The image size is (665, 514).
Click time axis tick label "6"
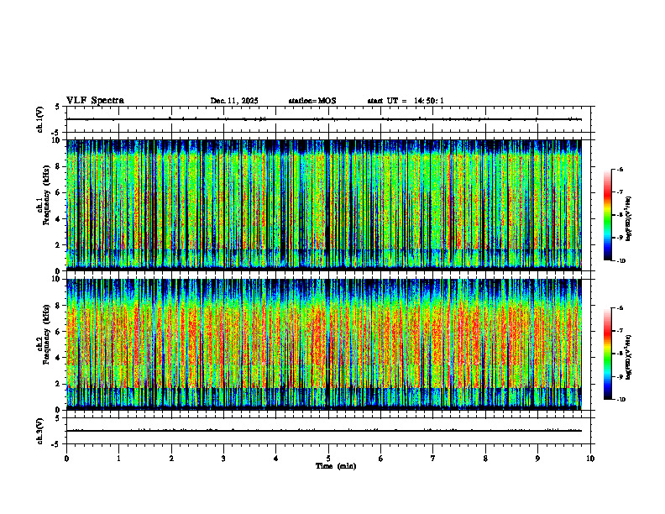(381, 459)
